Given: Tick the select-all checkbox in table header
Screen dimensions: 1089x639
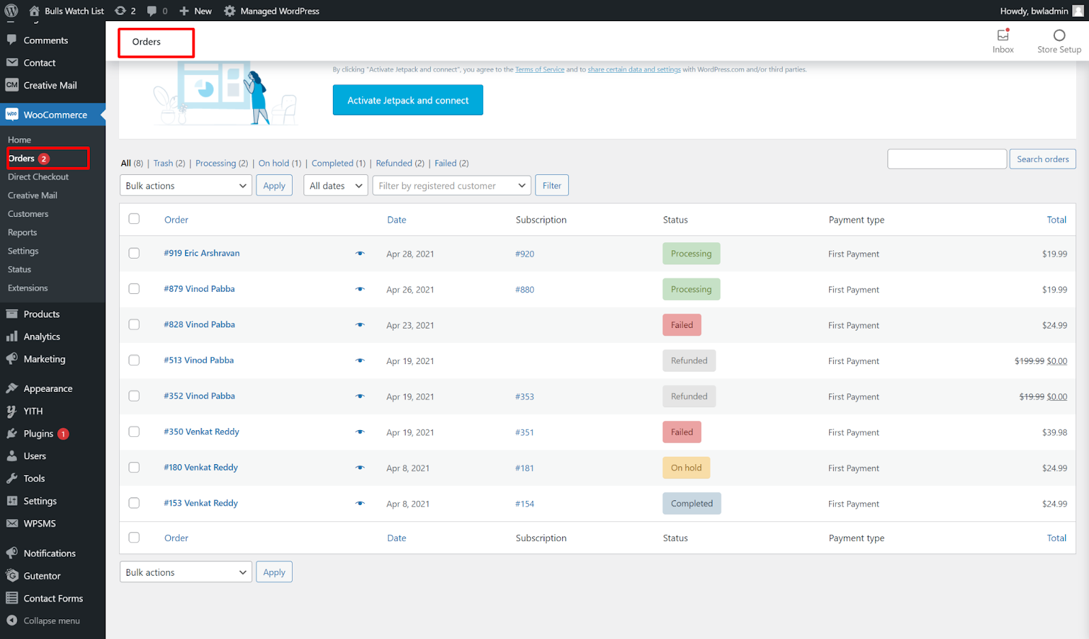Looking at the screenshot, I should 134,218.
